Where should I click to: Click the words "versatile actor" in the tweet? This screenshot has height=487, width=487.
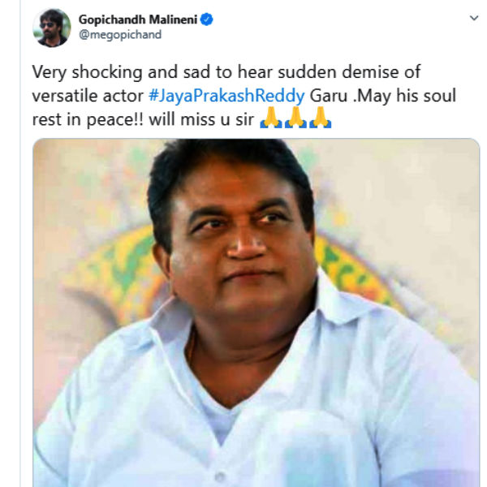coord(88,96)
